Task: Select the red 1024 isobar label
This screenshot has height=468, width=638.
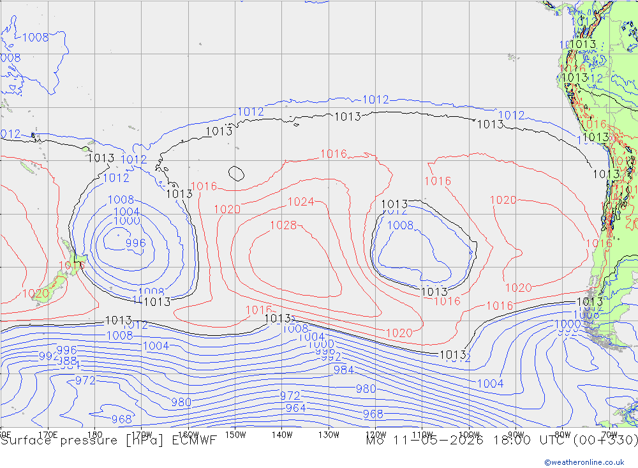Action: click(x=300, y=202)
